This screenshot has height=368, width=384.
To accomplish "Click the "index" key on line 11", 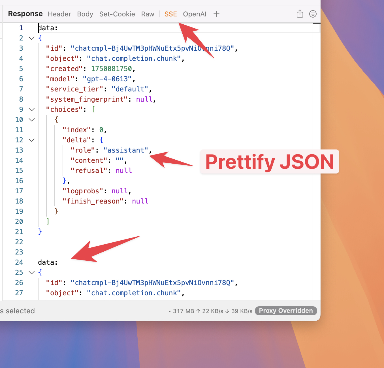I will pyautogui.click(x=76, y=130).
